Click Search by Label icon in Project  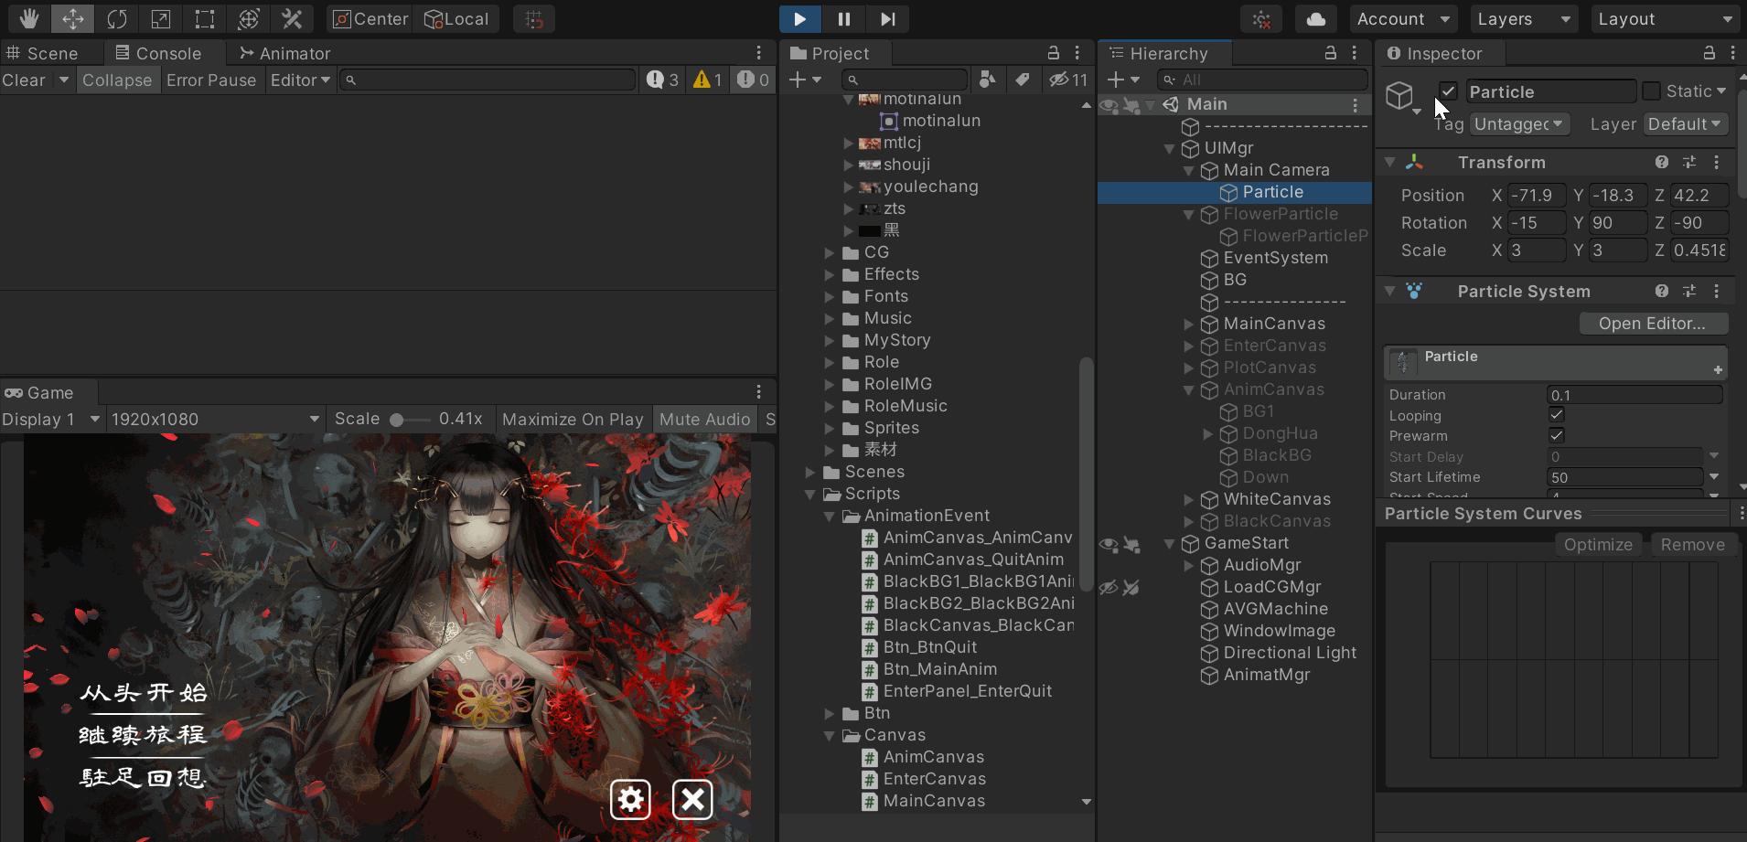click(x=1023, y=80)
